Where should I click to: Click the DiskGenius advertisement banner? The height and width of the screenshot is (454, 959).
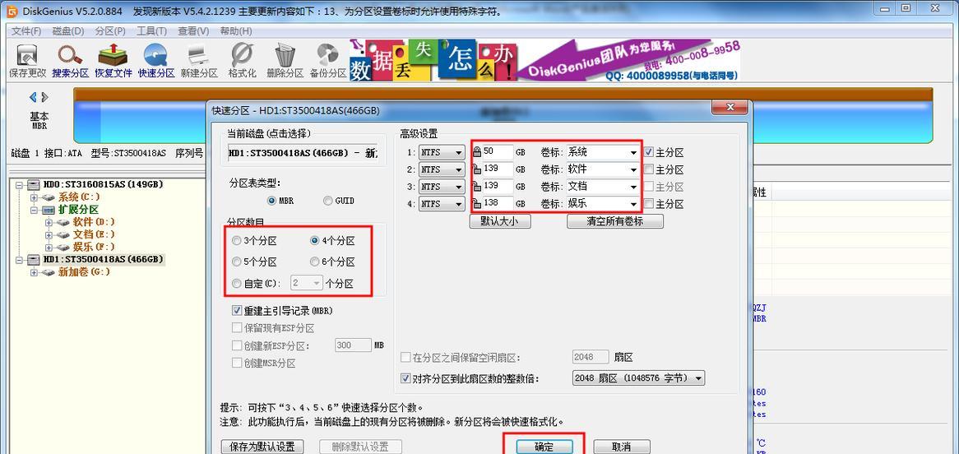(x=544, y=60)
